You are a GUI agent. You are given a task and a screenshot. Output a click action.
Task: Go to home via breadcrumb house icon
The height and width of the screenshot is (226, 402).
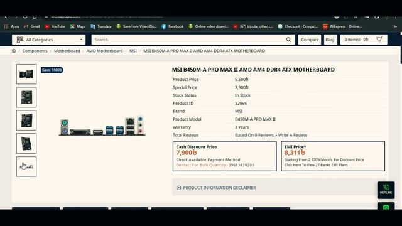click(x=14, y=51)
